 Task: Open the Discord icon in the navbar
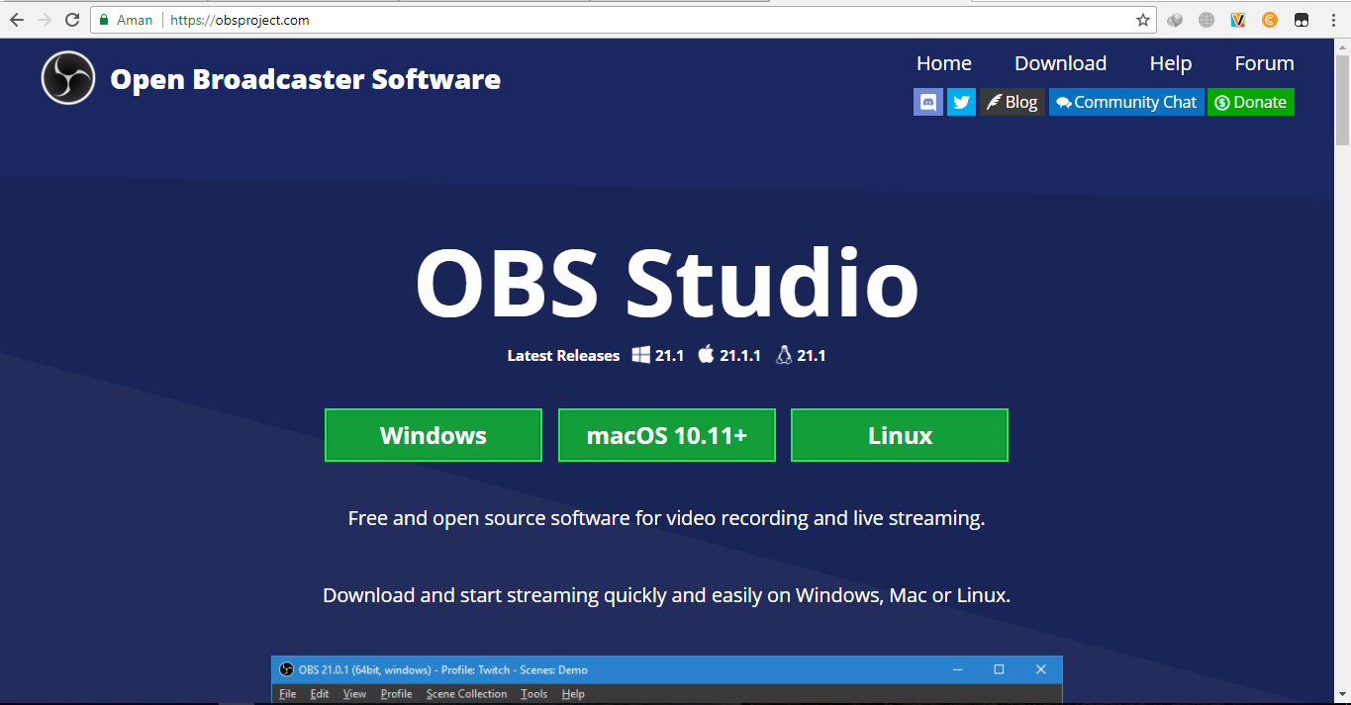pos(927,102)
